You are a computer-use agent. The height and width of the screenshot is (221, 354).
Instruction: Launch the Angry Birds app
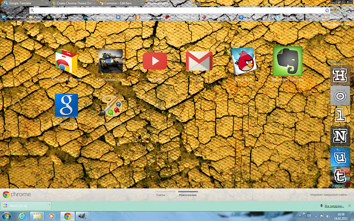click(x=243, y=61)
